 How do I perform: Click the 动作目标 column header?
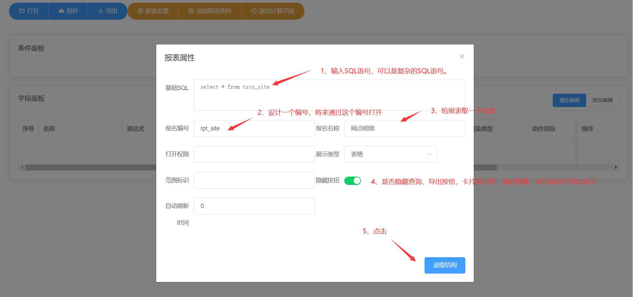(x=544, y=129)
